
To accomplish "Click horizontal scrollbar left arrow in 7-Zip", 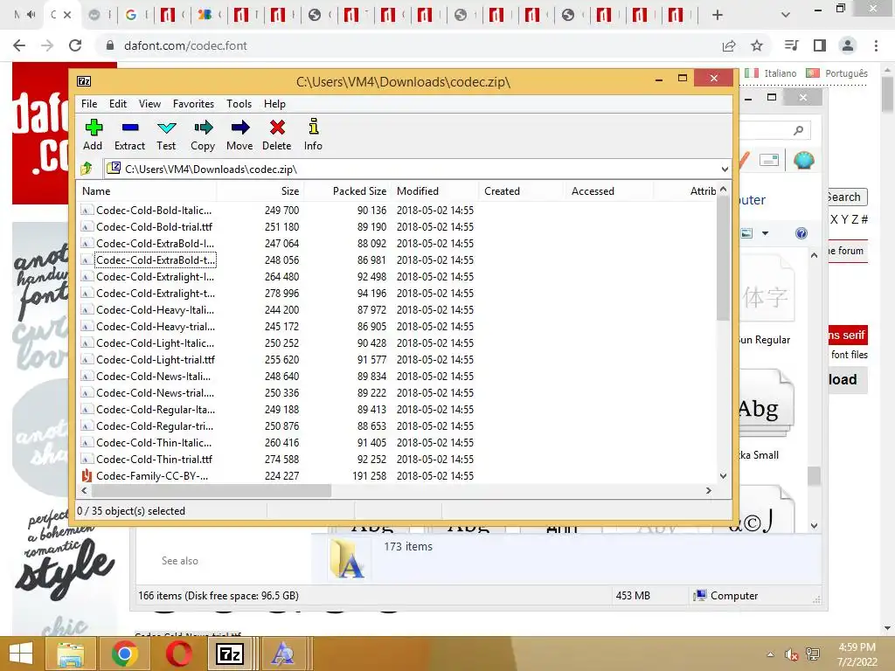I will [x=85, y=490].
